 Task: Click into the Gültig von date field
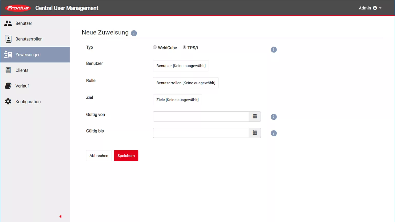(x=201, y=117)
